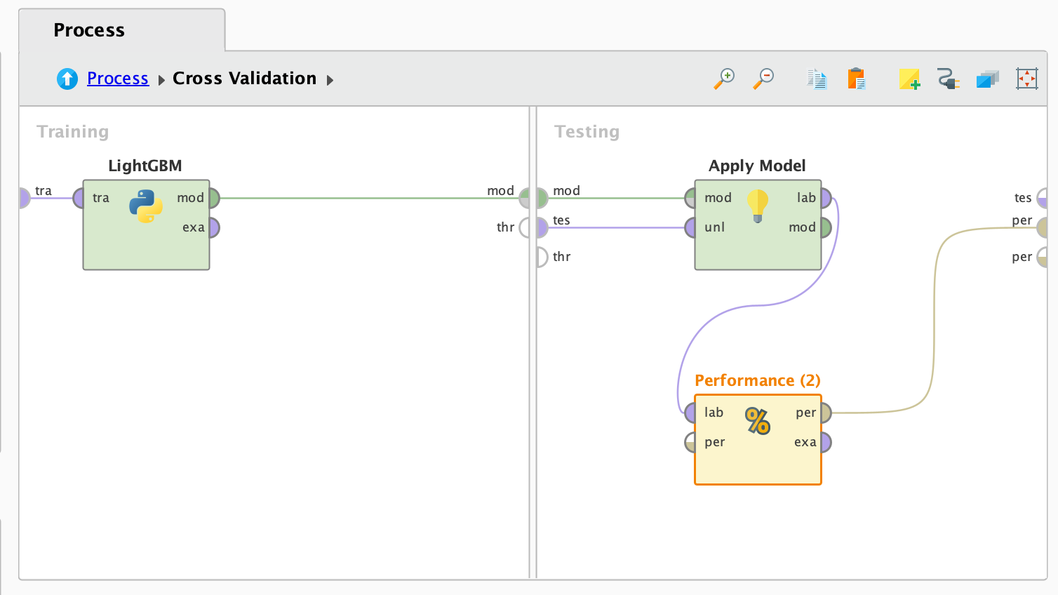Click Apply Model lab output port

click(x=826, y=198)
